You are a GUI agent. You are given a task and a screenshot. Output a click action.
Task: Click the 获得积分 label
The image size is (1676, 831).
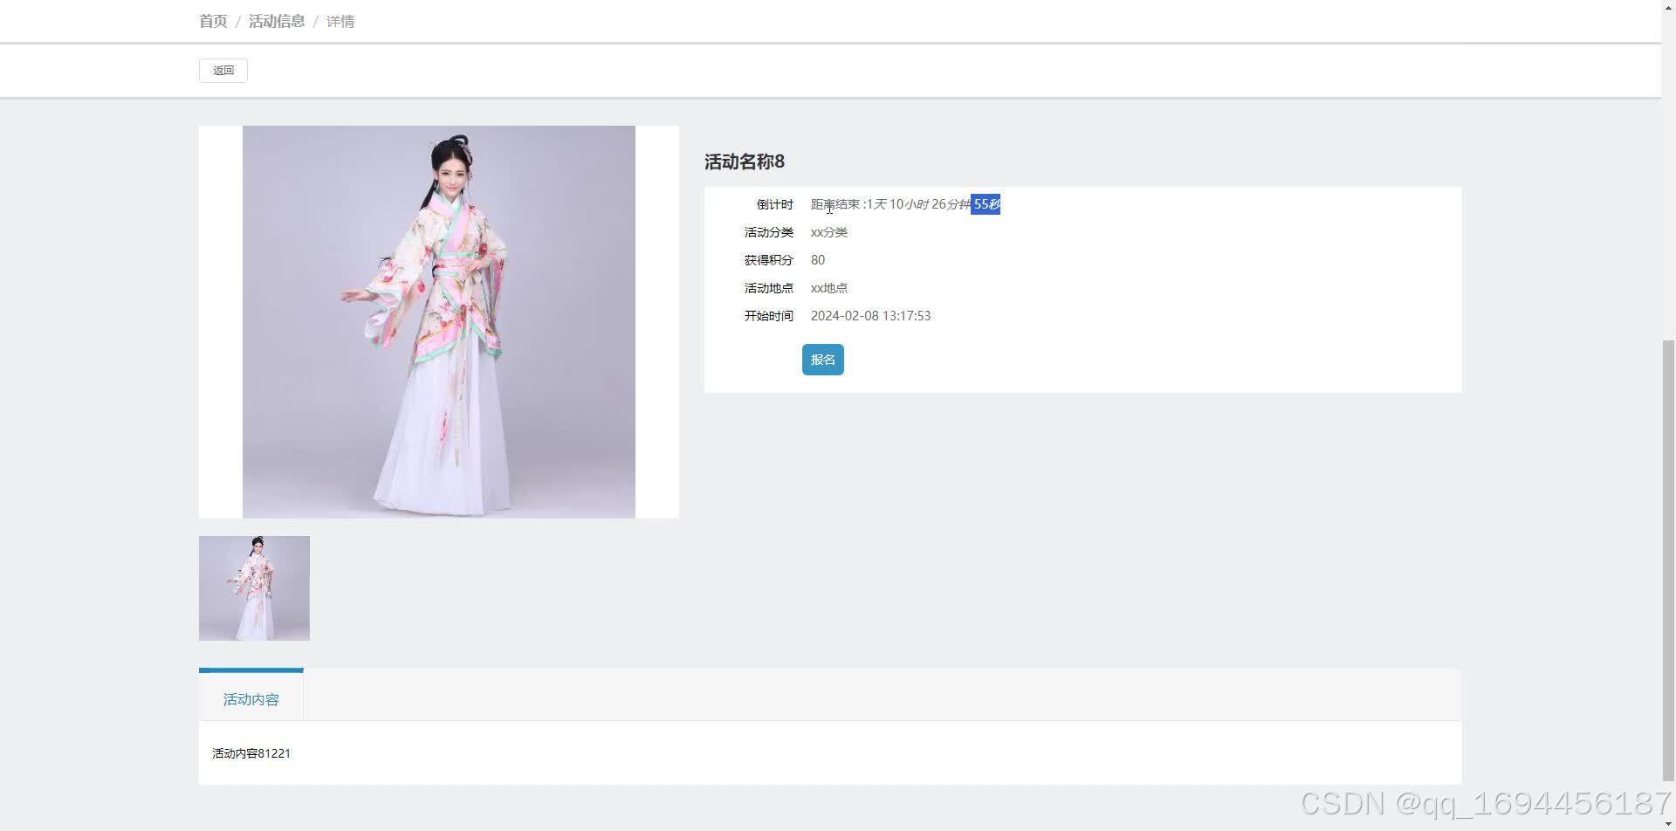[x=769, y=260]
